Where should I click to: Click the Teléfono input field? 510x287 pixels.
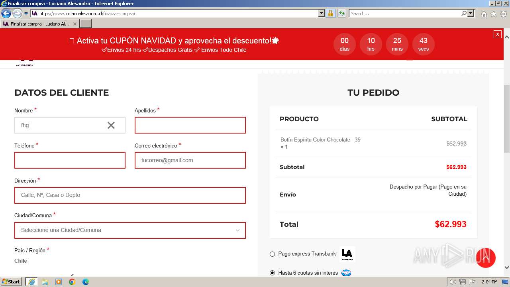70,160
